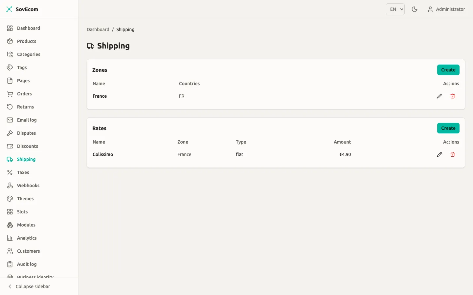Click the Dashboard breadcrumb link
Viewport: 473px width, 295px height.
(98, 29)
